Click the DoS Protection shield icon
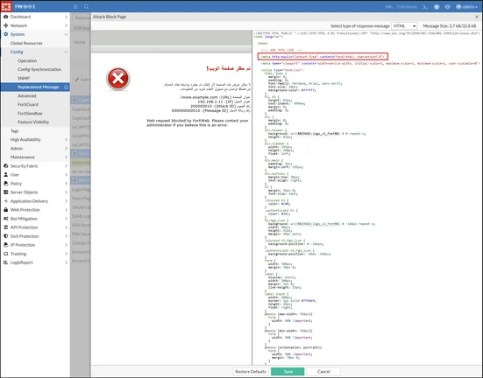 point(5,236)
